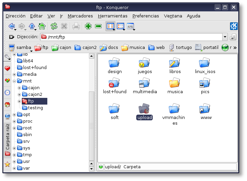Click the /mnt/ftp location field
The height and width of the screenshot is (181, 247).
131,37
